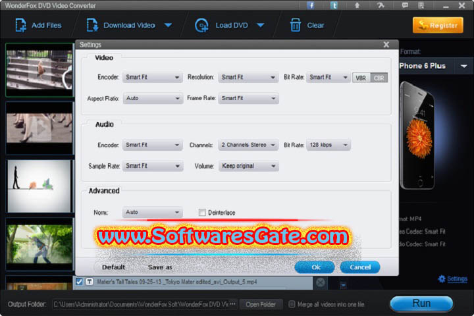
Task: Open the Twitter icon in title bar
Action: click(334, 5)
